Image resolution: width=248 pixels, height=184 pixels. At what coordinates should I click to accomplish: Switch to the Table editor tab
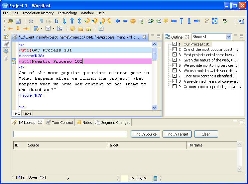coord(27,113)
